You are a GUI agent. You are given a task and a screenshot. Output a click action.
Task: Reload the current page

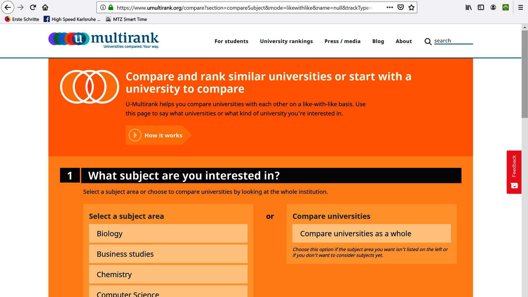[x=33, y=7]
